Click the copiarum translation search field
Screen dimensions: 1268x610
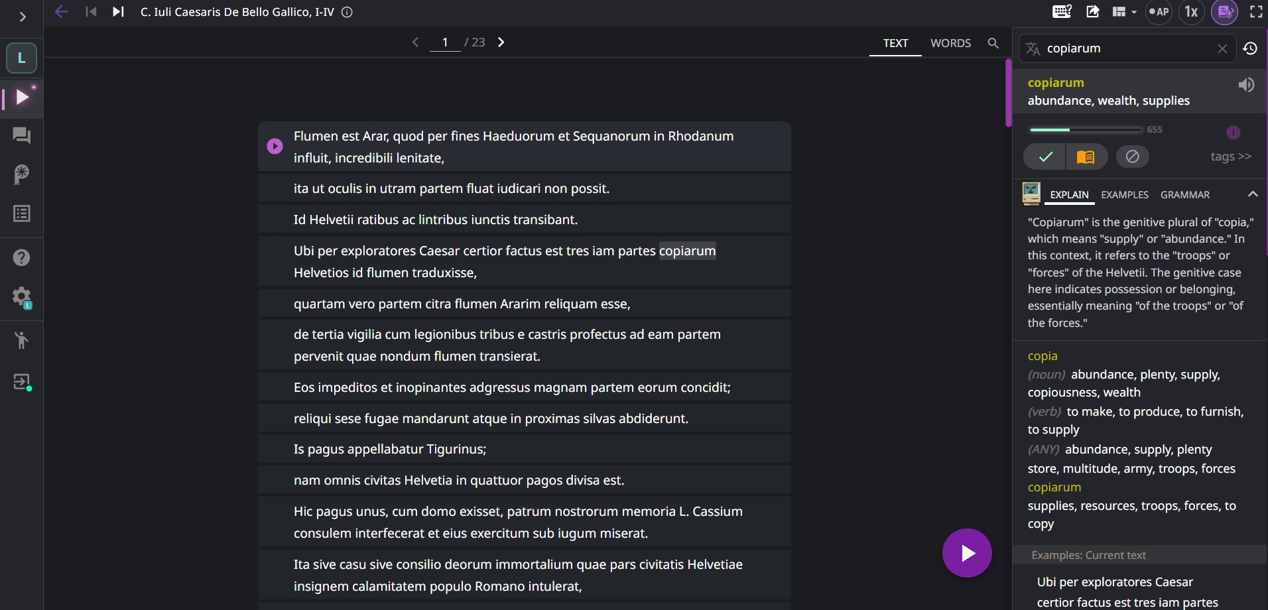1127,48
